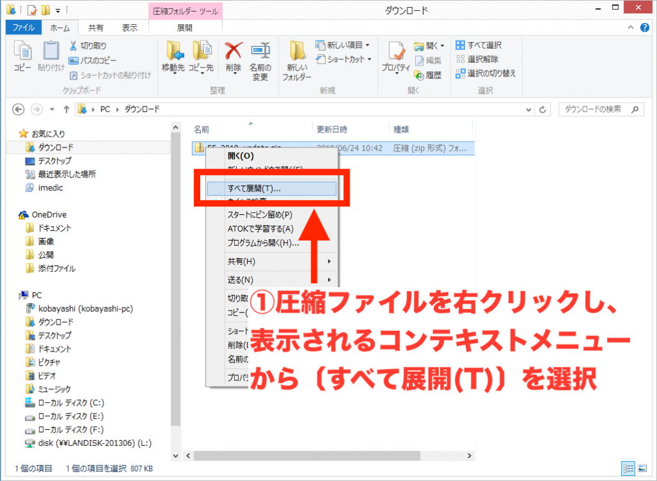The image size is (657, 481).
Task: Click the Copy (コピー) ribbon icon
Action: pyautogui.click(x=22, y=56)
